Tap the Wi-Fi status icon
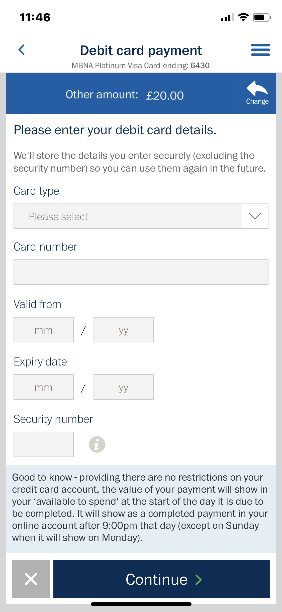Image resolution: width=282 pixels, height=612 pixels. [243, 17]
